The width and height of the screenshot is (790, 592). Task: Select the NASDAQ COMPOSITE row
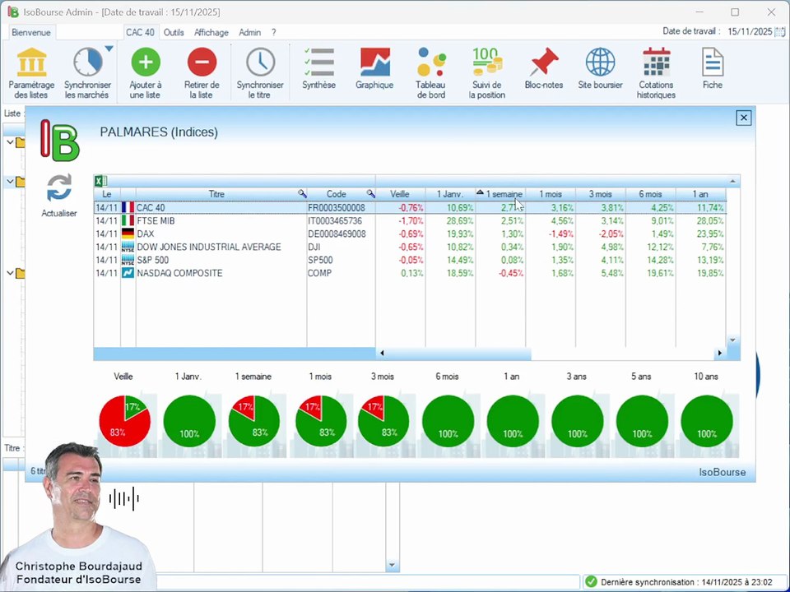[410, 273]
